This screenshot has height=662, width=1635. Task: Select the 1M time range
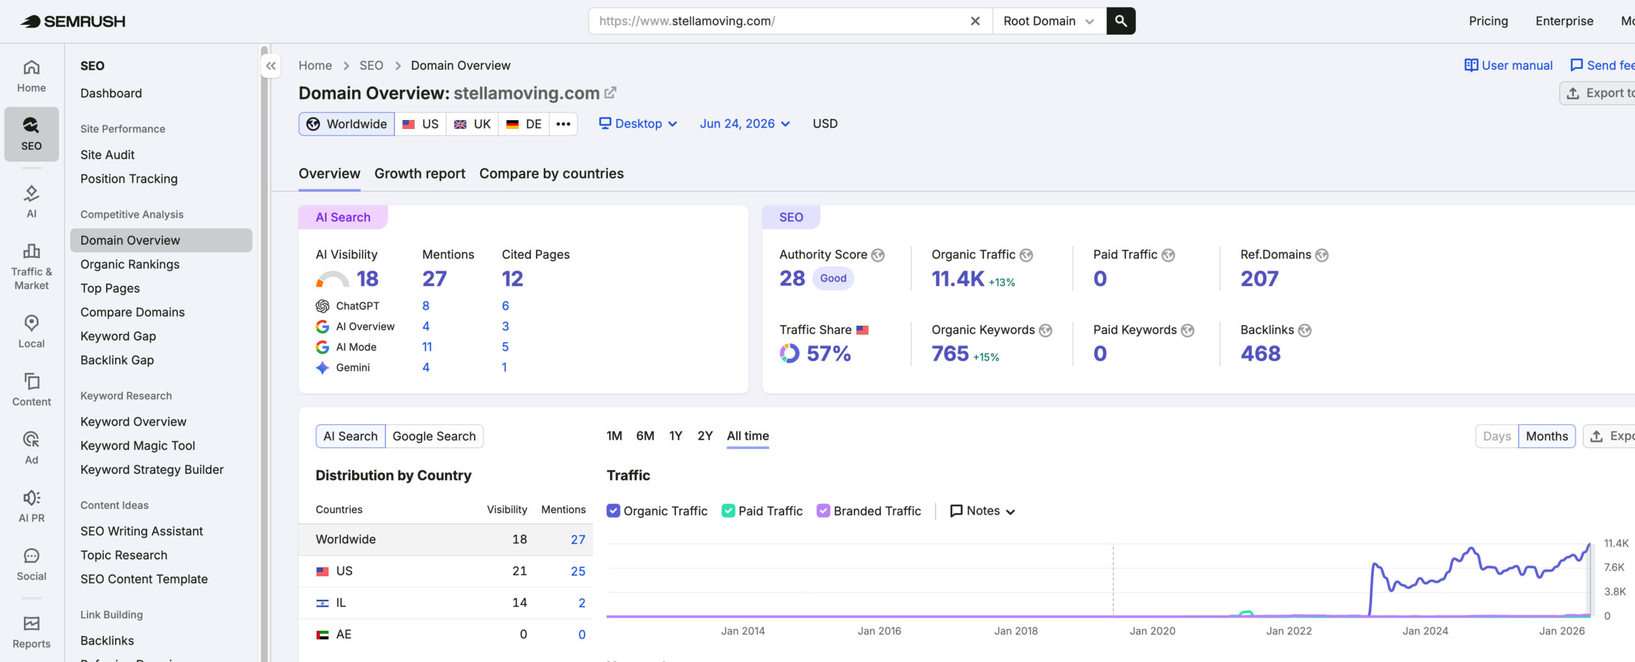point(614,436)
